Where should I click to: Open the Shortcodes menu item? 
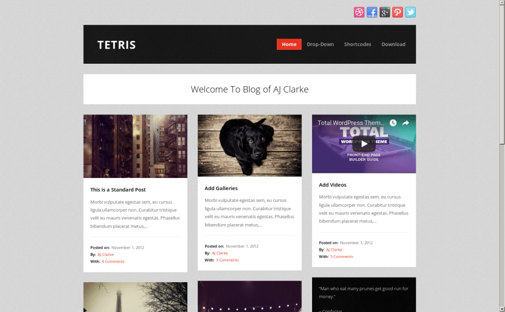point(358,44)
